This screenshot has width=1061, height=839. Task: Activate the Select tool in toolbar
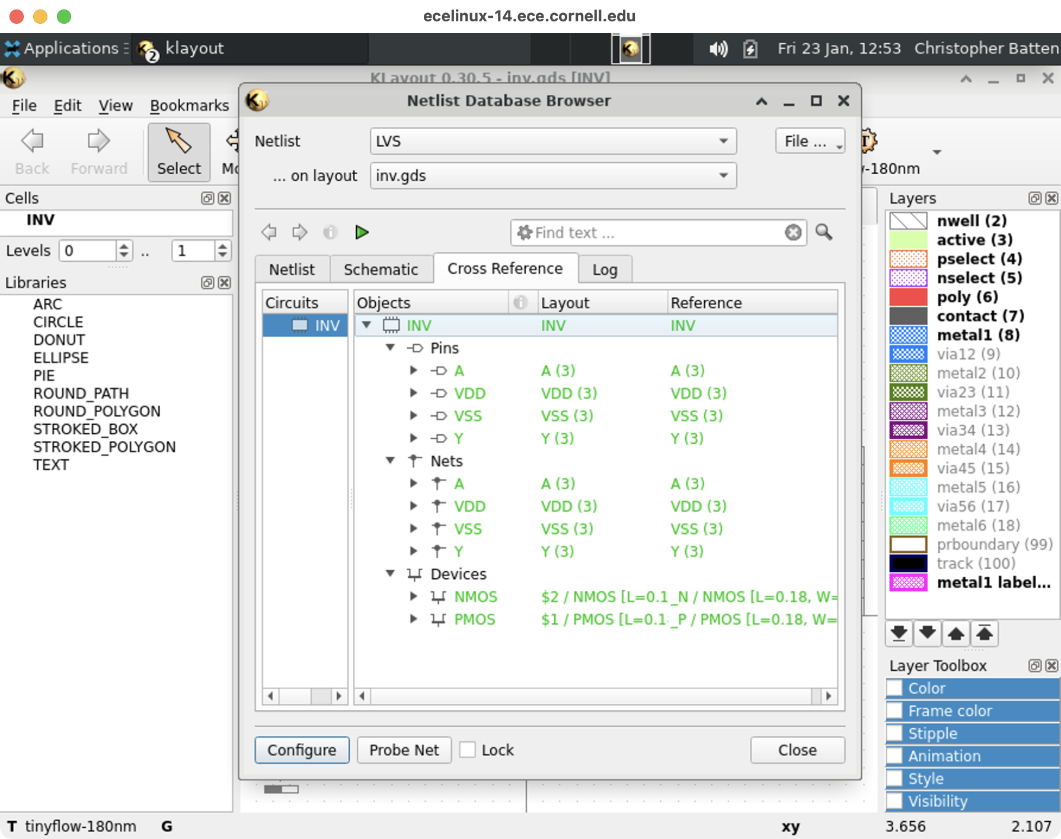tap(178, 152)
